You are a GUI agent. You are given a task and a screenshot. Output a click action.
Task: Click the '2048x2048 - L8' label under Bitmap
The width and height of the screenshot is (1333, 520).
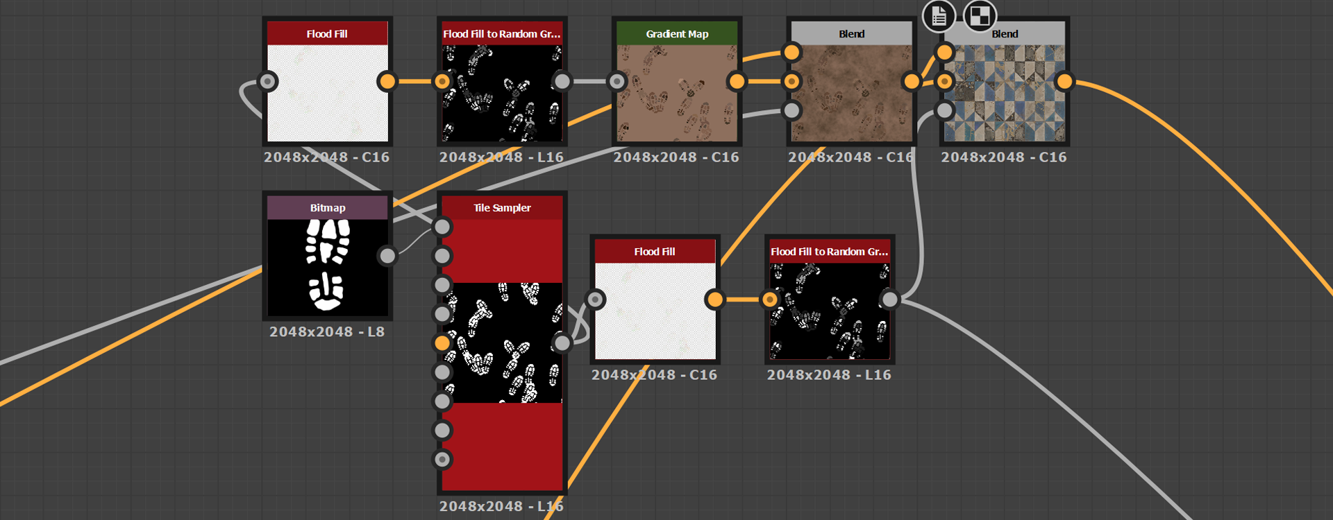327,332
